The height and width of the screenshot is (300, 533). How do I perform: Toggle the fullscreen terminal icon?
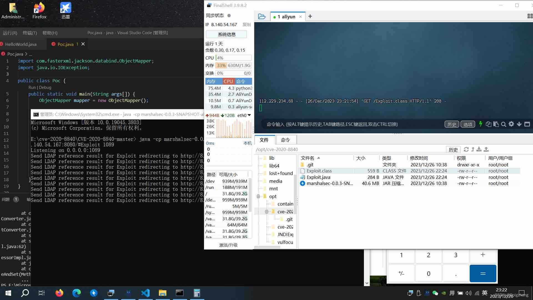point(528,124)
